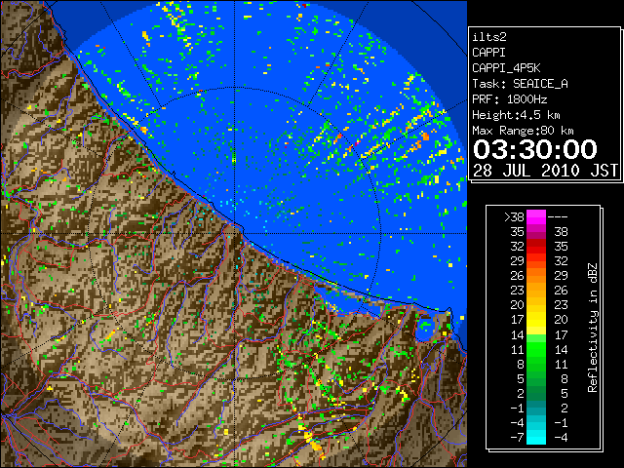This screenshot has width=624, height=468.
Task: Click the CAPPI_4P5K product label
Action: pyautogui.click(x=506, y=68)
